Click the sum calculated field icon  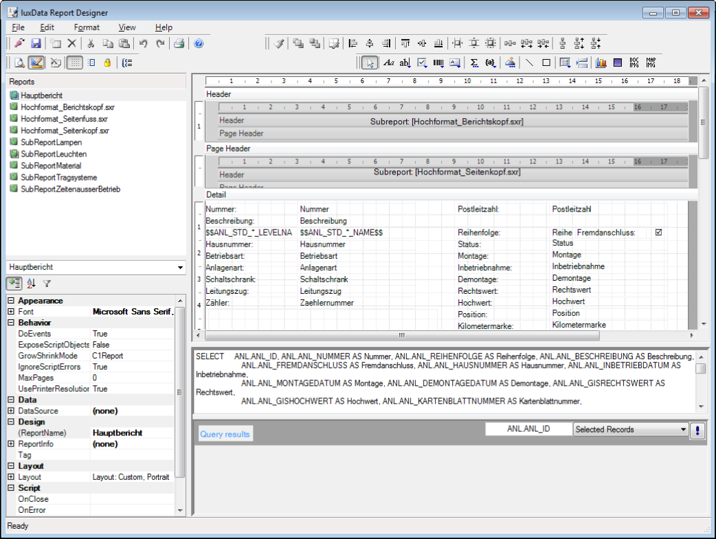474,62
